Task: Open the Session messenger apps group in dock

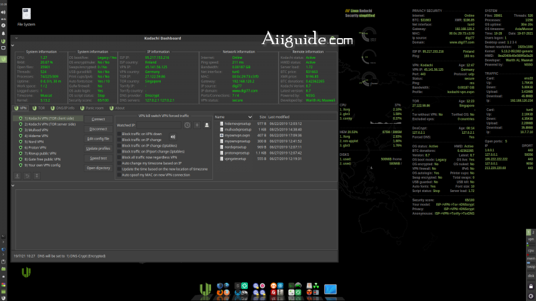Action: coord(241,289)
